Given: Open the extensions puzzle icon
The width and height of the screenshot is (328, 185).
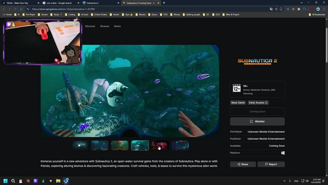Looking at the screenshot, I should pyautogui.click(x=304, y=9).
